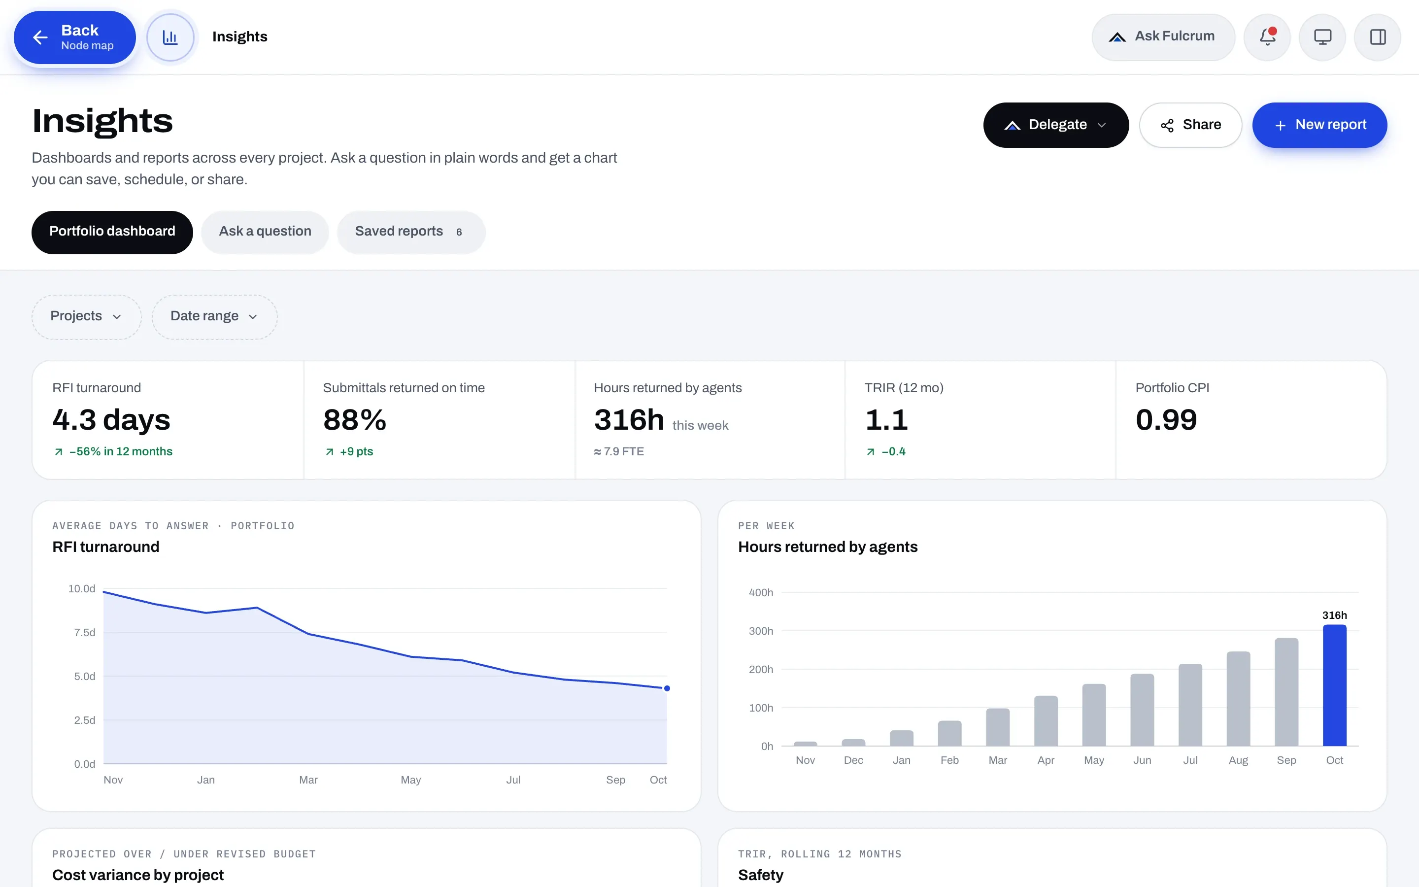Select Portfolio dashboard tab

(x=112, y=232)
